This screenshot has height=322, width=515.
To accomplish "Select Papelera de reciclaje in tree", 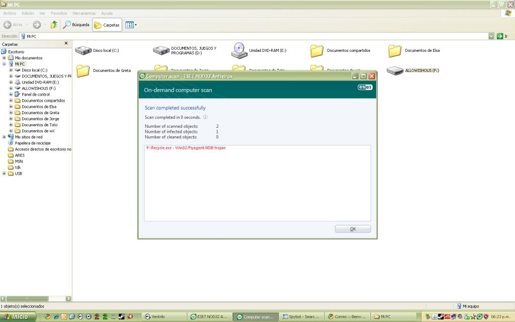I will click(x=33, y=143).
